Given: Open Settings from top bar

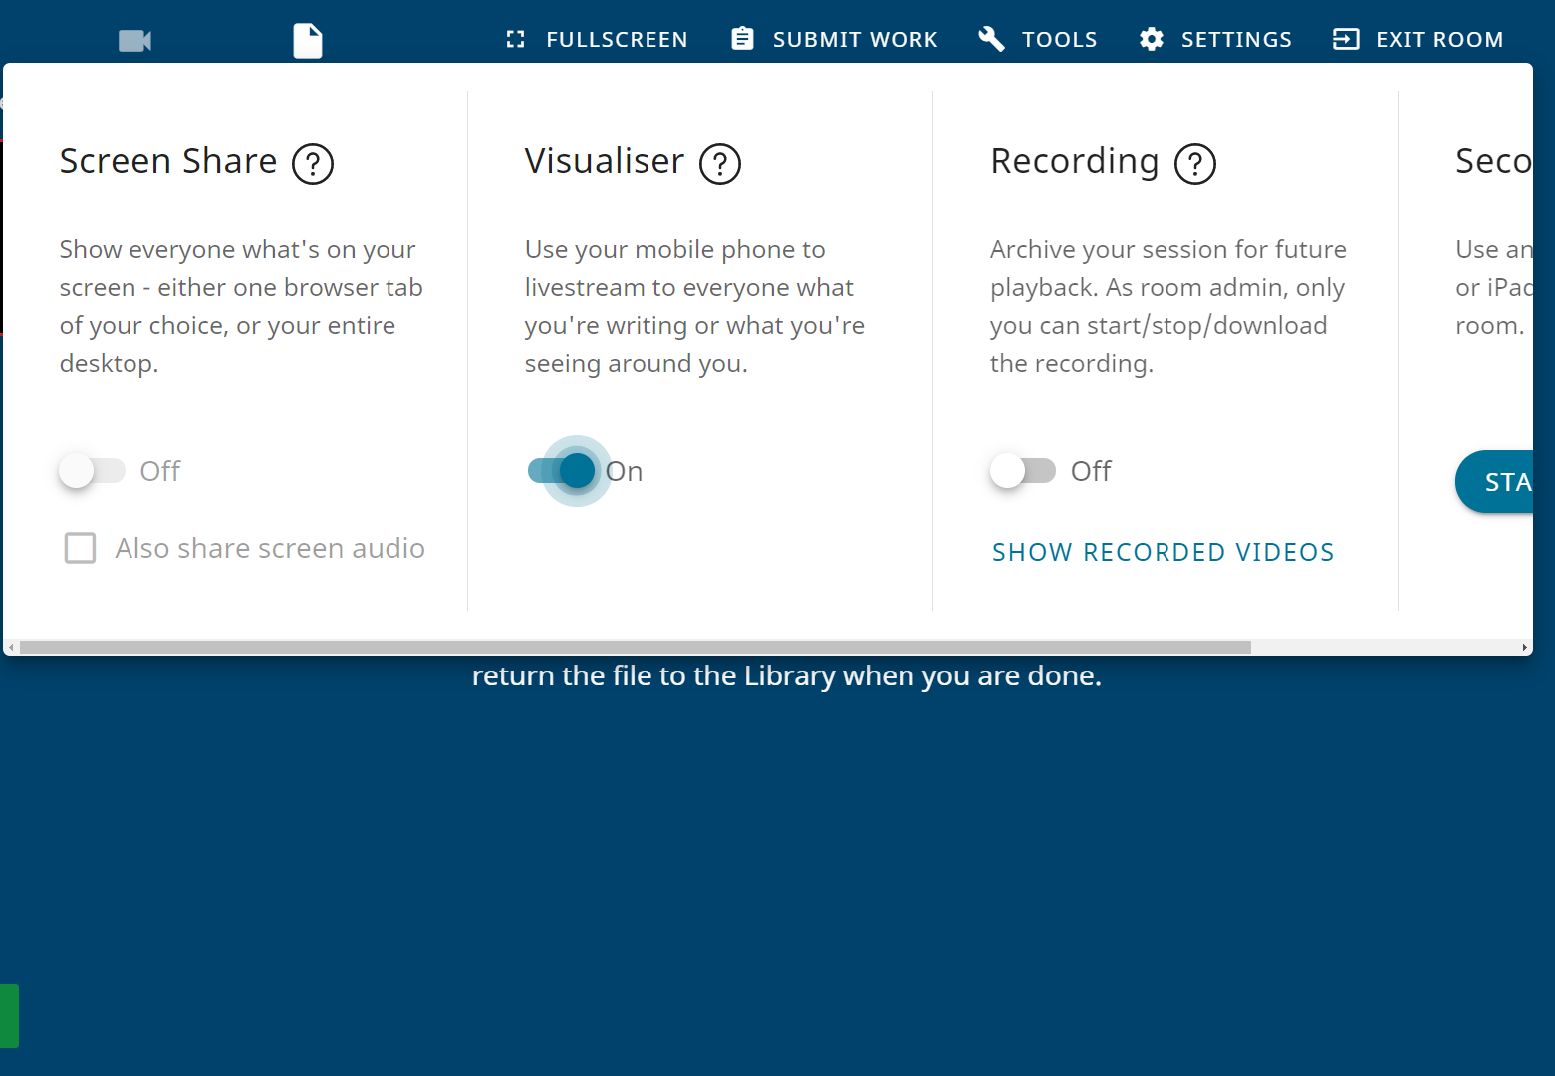Looking at the screenshot, I should click(1215, 40).
